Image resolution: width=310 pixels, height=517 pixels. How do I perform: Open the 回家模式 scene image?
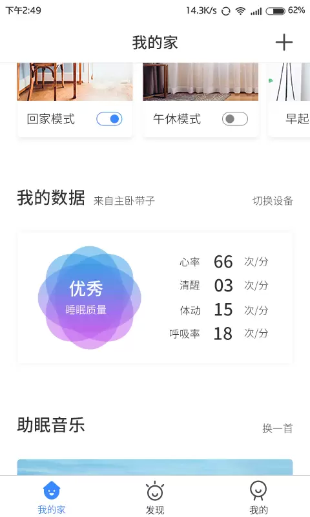[x=75, y=82]
